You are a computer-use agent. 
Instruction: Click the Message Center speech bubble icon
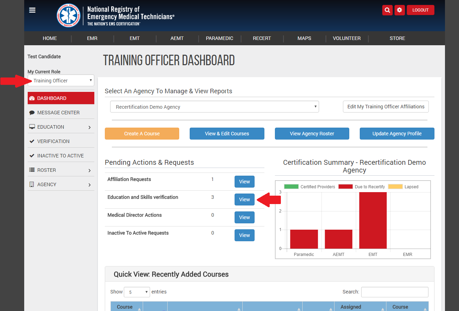[x=32, y=113]
